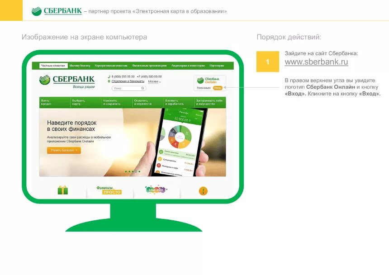Open 'Накопить и сохранить' menu

117,102
